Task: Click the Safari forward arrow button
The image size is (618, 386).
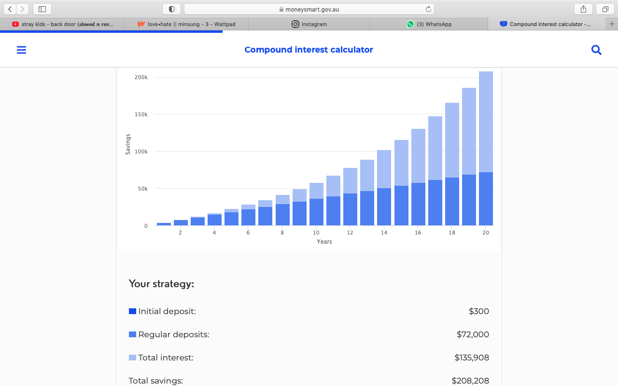Action: click(x=23, y=9)
